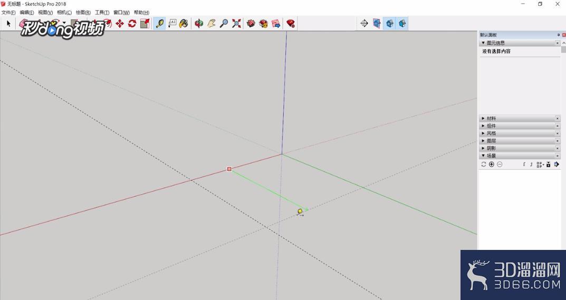
Task: Open the drawing tool dropdown arrow
Action: pyautogui.click(x=64, y=22)
